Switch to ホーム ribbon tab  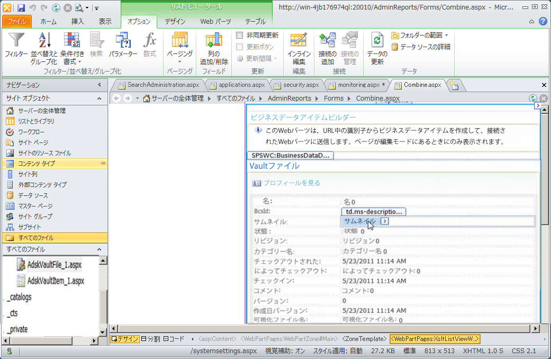click(49, 22)
